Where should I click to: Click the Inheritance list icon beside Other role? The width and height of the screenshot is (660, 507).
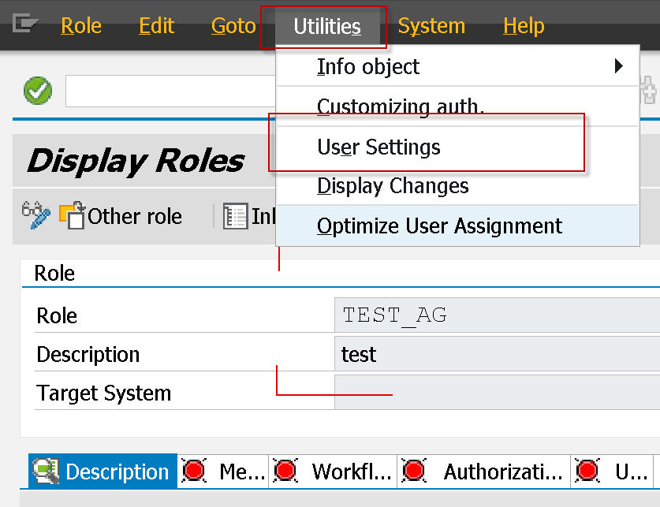[234, 216]
